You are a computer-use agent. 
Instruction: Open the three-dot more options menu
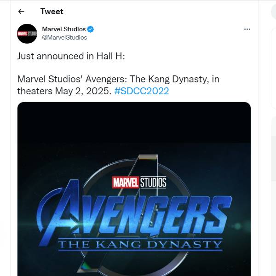247,29
